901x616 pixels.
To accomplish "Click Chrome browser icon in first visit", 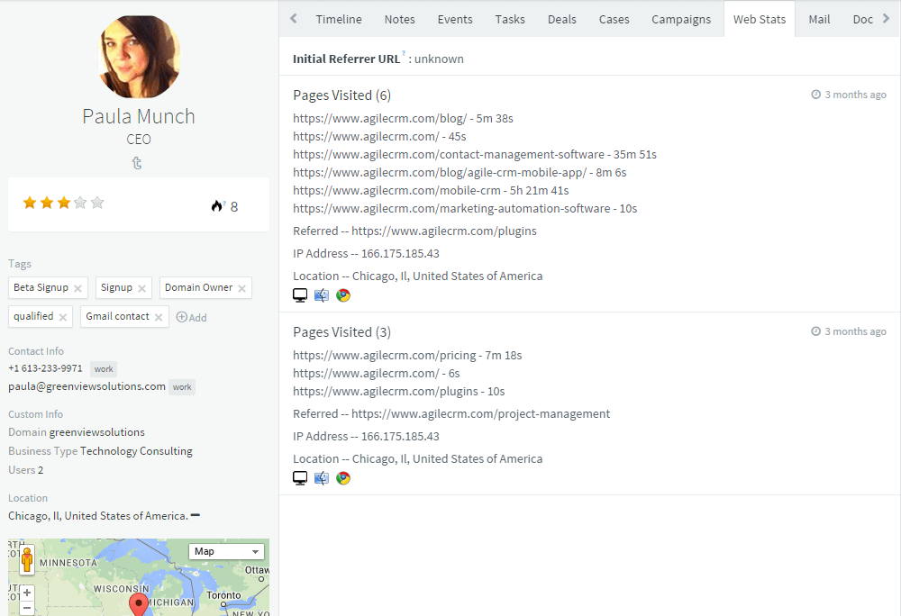I will pos(343,295).
